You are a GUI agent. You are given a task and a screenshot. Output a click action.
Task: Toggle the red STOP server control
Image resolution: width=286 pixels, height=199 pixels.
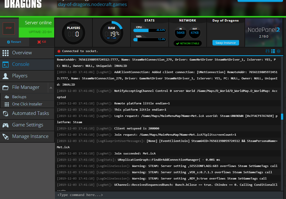pyautogui.click(x=9, y=28)
